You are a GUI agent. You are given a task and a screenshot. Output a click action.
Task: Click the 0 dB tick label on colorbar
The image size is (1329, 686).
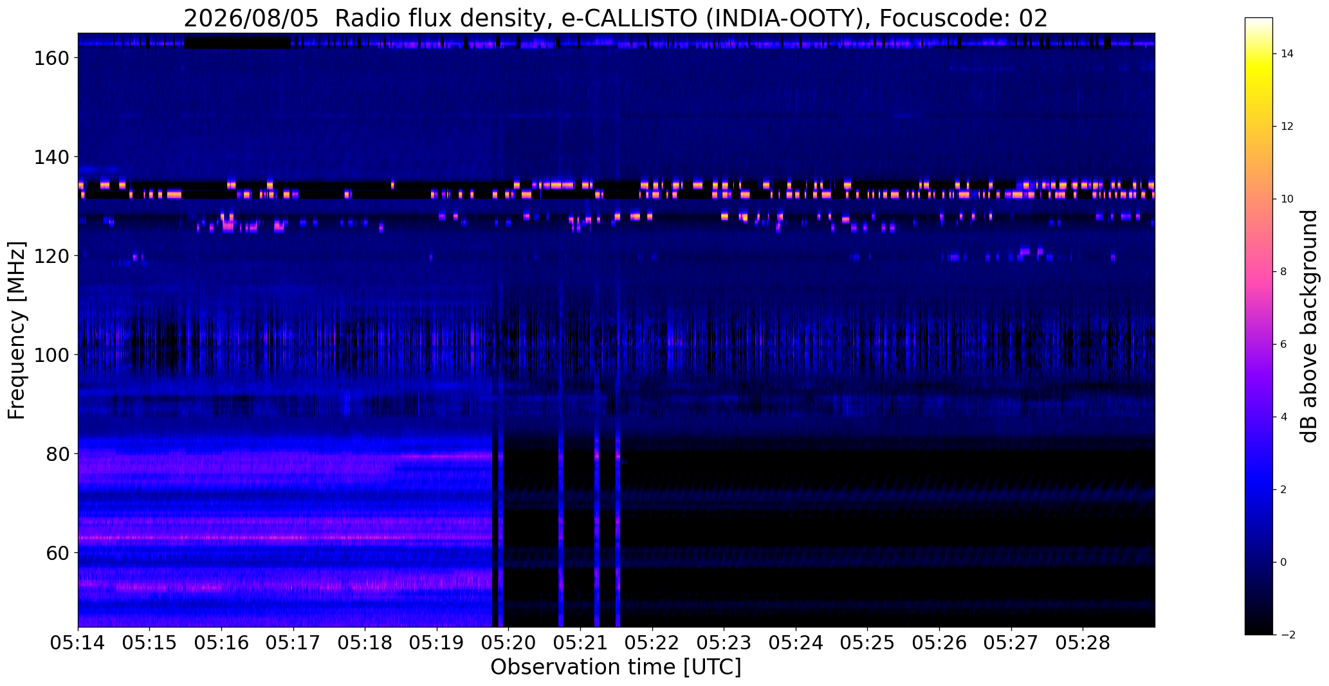(1283, 563)
